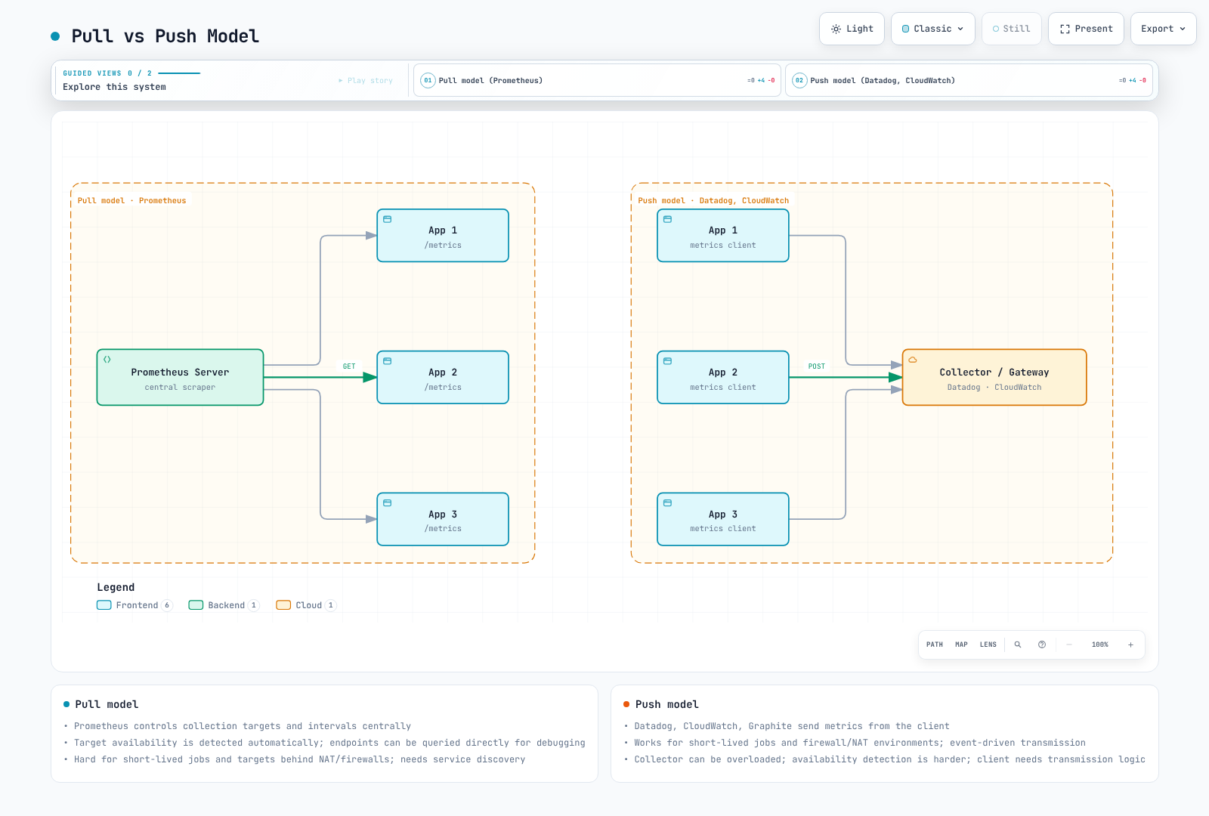Play the guided story
Viewport: 1209px width, 816px height.
tap(366, 80)
